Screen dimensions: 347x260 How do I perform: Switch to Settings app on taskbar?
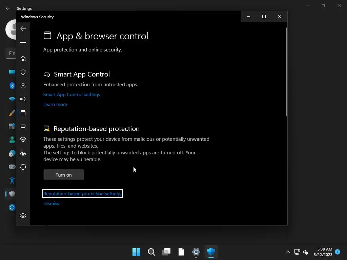pos(196,252)
